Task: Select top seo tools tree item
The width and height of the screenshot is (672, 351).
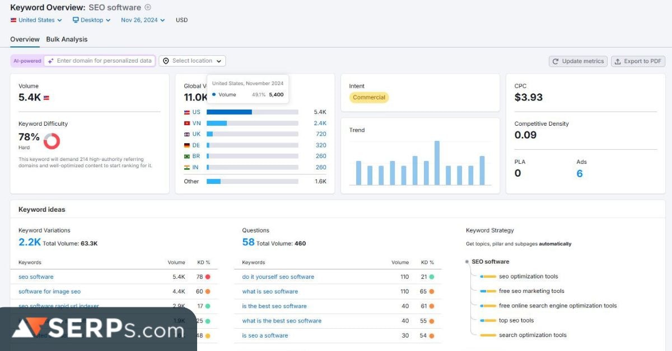Action: (516, 320)
